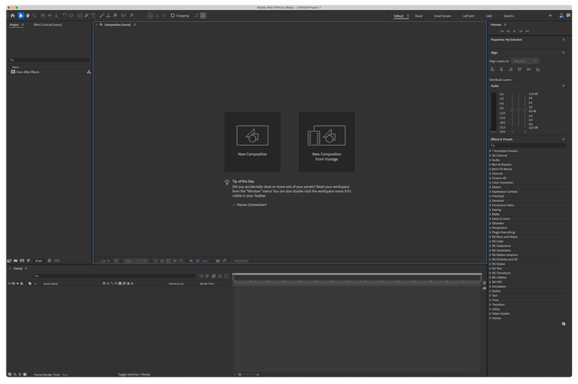Select the Eraser tool
578x384 pixels.
click(x=115, y=15)
